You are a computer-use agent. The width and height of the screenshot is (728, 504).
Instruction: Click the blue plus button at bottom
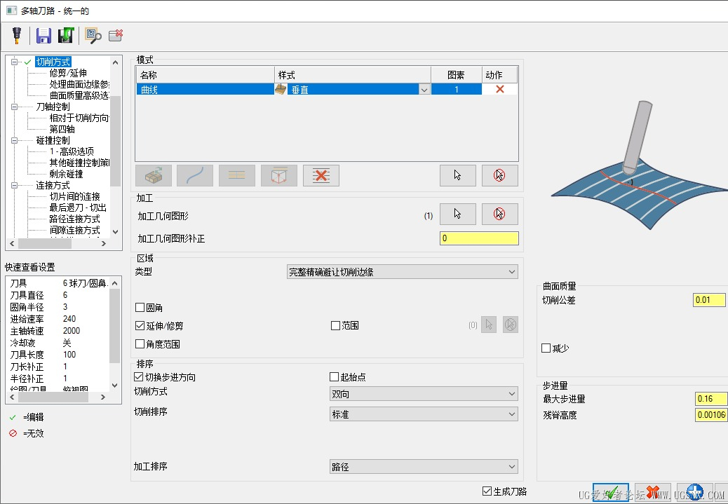click(x=694, y=492)
